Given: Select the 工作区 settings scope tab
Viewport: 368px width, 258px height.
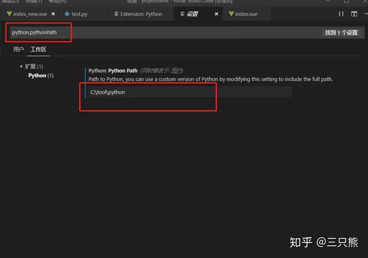Looking at the screenshot, I should pyautogui.click(x=38, y=49).
